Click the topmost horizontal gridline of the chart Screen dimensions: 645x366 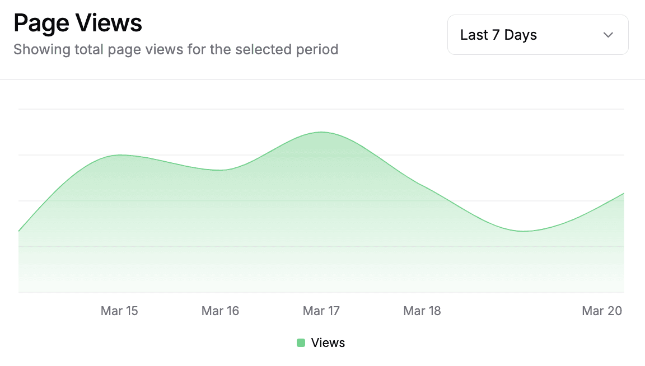pyautogui.click(x=321, y=109)
